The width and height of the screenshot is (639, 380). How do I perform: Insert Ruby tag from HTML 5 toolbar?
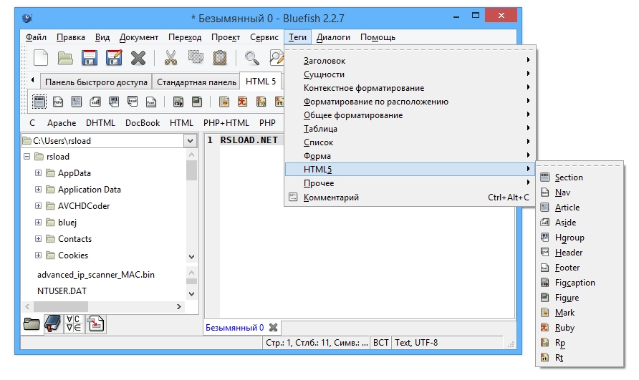pyautogui.click(x=242, y=102)
